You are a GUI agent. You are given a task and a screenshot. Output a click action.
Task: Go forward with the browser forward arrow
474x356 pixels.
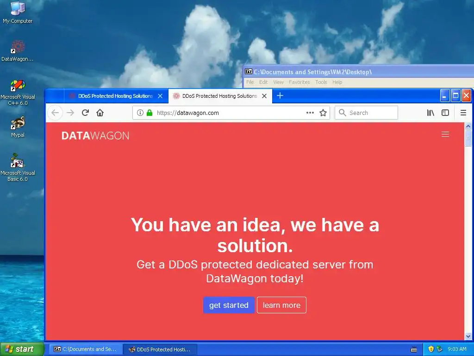[70, 113]
